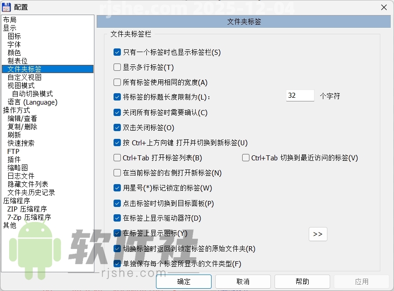Screen dimensions: 394x291
Task: Click the Total Commander save icon in titlebar
Action: (x=6, y=7)
